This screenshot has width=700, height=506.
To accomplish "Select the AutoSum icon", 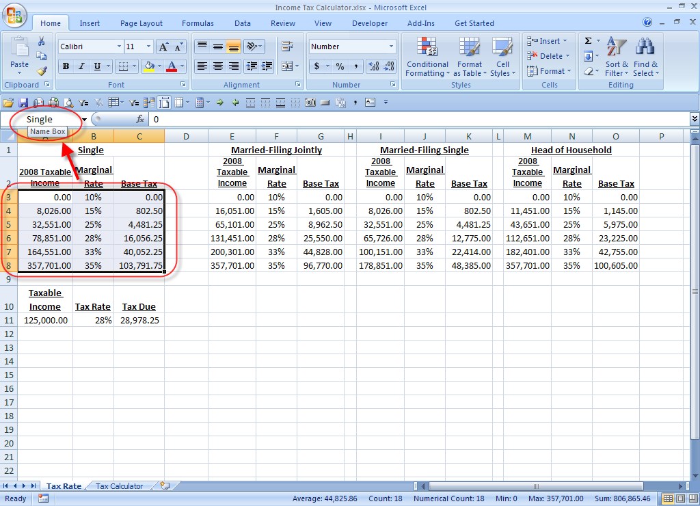I will [589, 41].
